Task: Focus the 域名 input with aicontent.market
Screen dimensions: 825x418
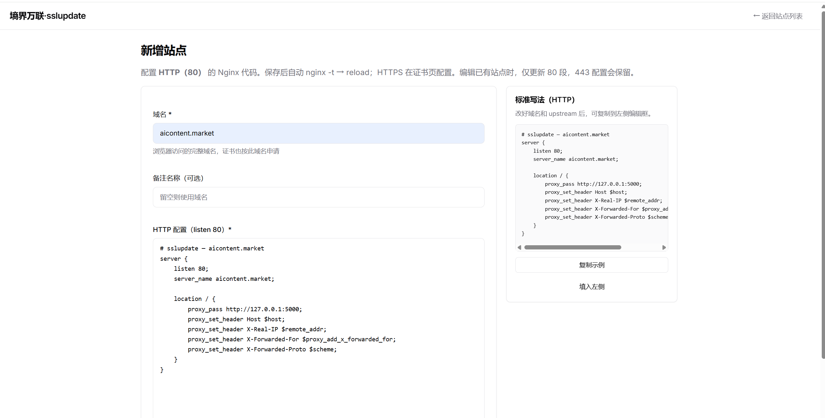Action: pyautogui.click(x=318, y=133)
